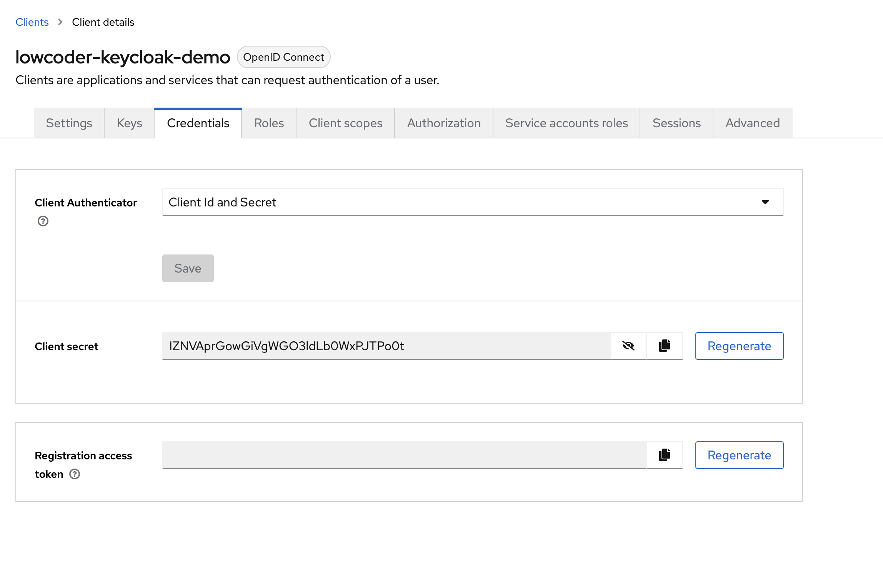Regenerate the client secret
883x562 pixels.
click(739, 346)
